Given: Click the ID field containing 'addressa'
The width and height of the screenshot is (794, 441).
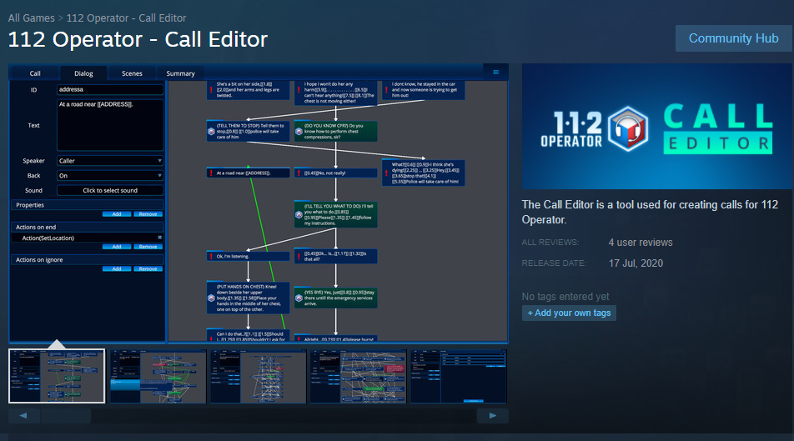Looking at the screenshot, I should point(110,90).
